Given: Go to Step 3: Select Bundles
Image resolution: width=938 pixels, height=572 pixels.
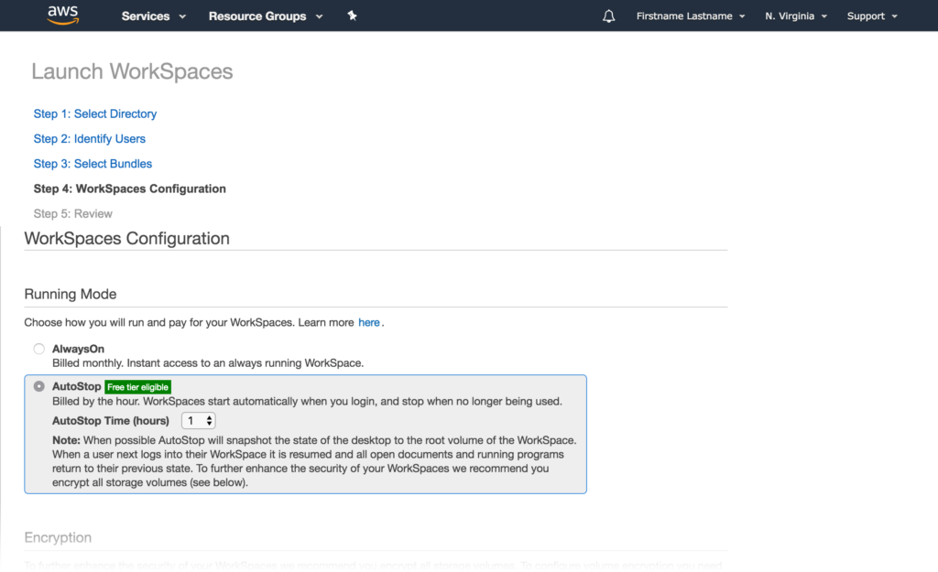Looking at the screenshot, I should [93, 164].
